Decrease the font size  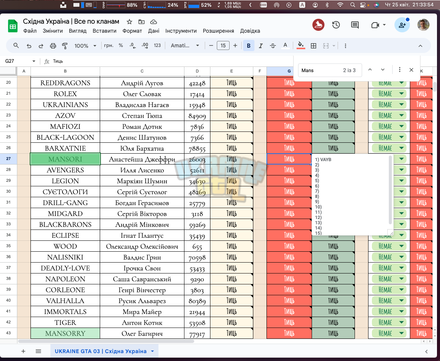[x=211, y=46]
